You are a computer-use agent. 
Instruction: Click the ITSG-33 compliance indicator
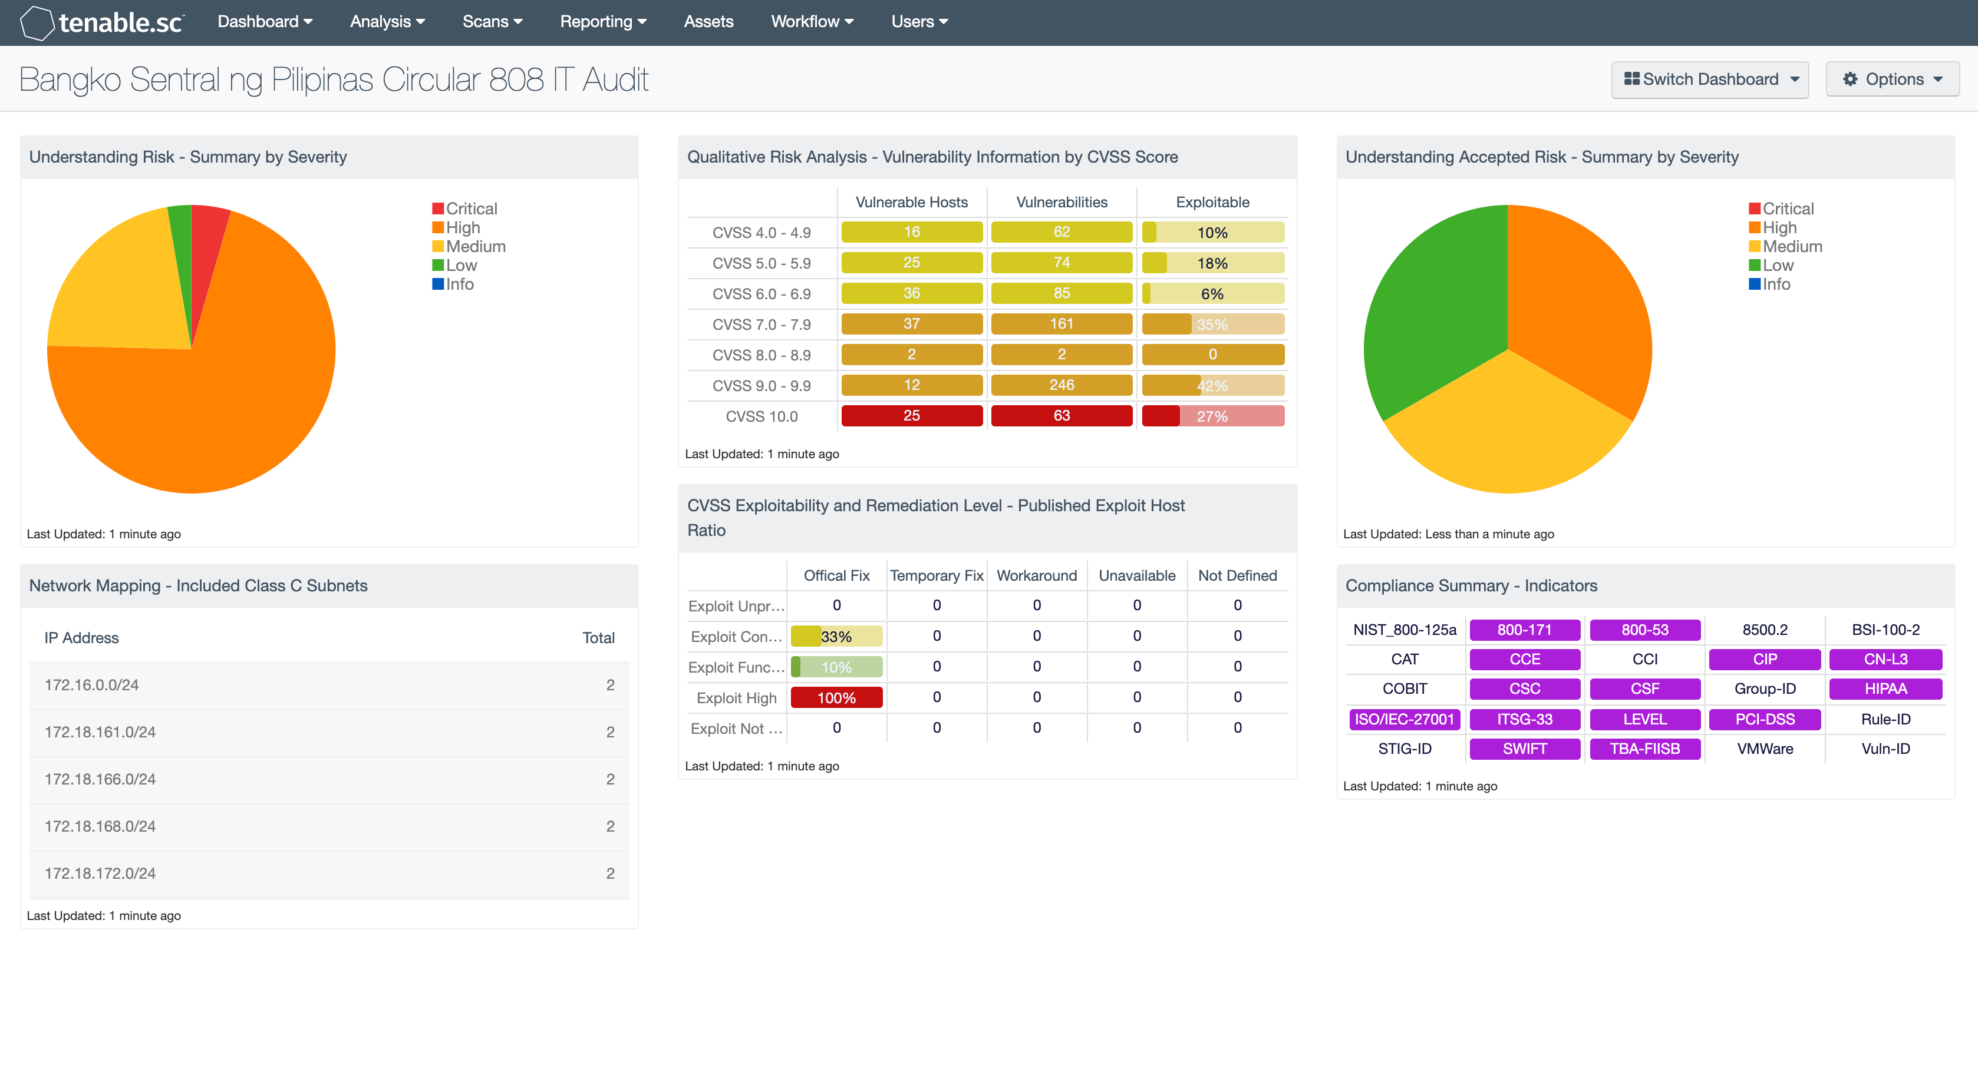(x=1524, y=719)
